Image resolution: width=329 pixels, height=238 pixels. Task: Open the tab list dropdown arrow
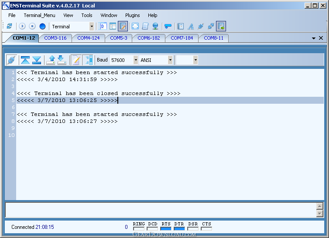(314, 38)
